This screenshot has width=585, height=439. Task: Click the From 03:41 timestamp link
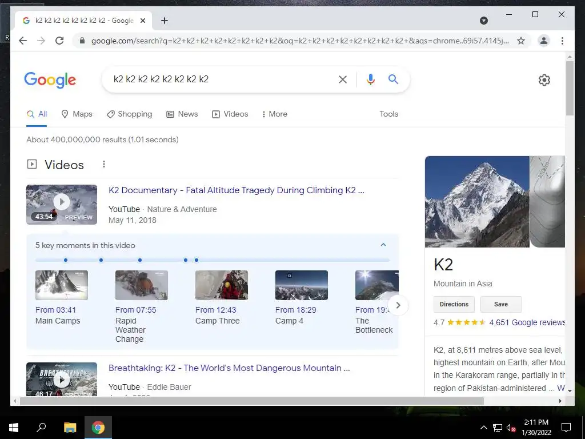[x=55, y=310]
